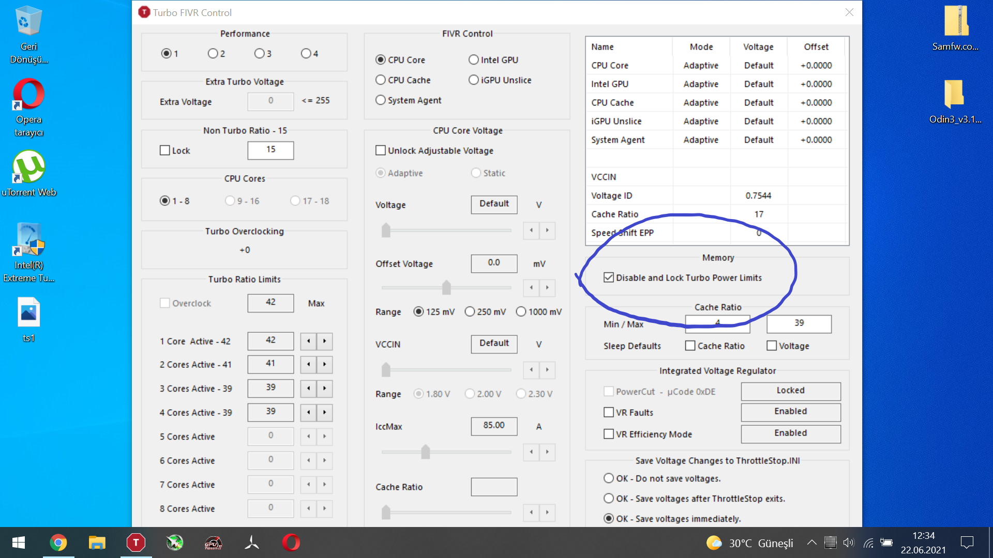The height and width of the screenshot is (558, 993).
Task: Enable Unlock Adjustable Voltage checkbox
Action: 381,150
